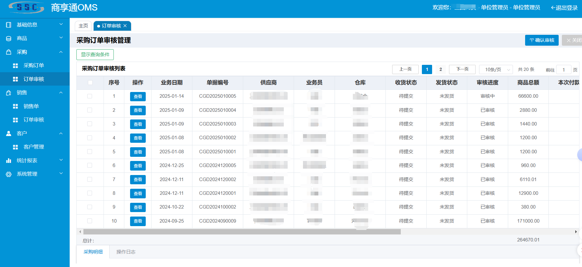Image resolution: width=582 pixels, height=267 pixels.
Task: Click the 客户 person icon in sidebar
Action: (x=9, y=133)
